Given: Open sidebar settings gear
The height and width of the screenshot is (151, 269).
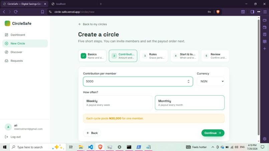Looking at the screenshot, I should pos(265,139).
